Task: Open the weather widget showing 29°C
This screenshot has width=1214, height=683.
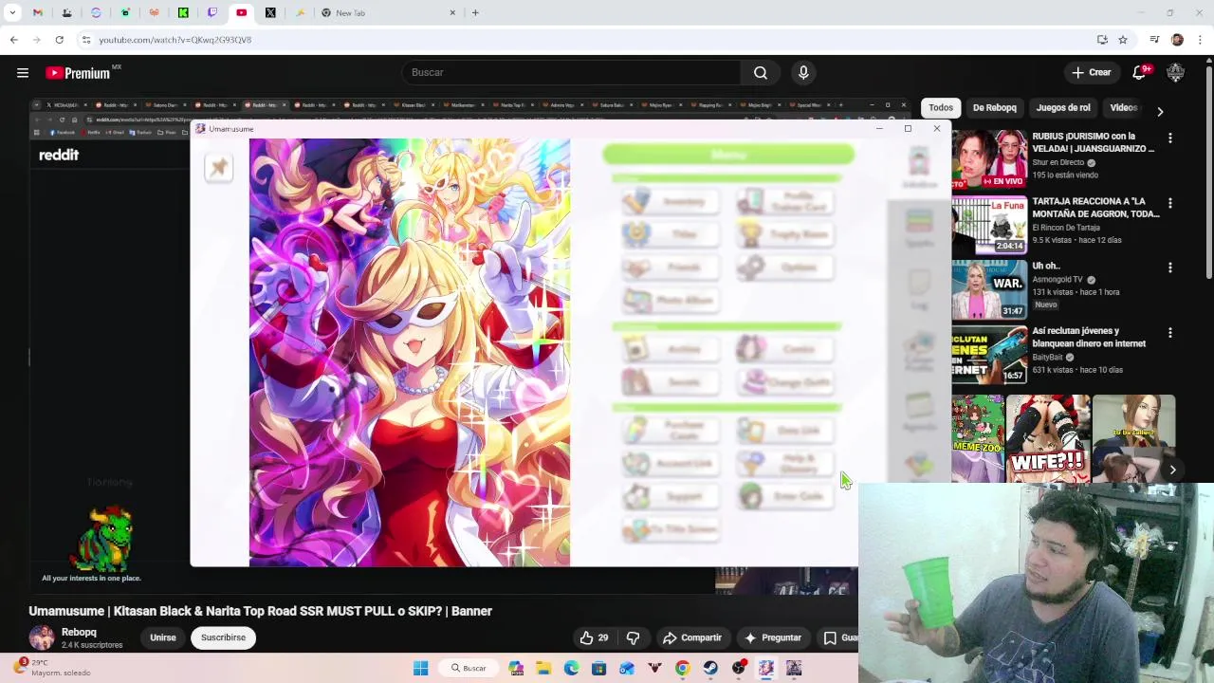Action: 52,668
